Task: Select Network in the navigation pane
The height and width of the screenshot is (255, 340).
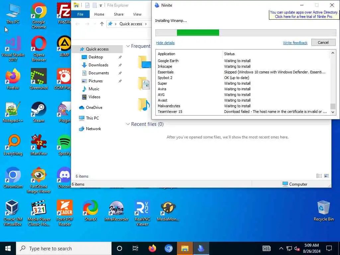Action: coord(93,129)
